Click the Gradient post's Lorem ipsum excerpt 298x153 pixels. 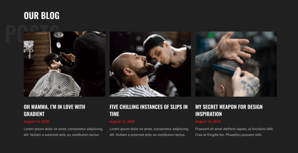pyautogui.click(x=63, y=132)
